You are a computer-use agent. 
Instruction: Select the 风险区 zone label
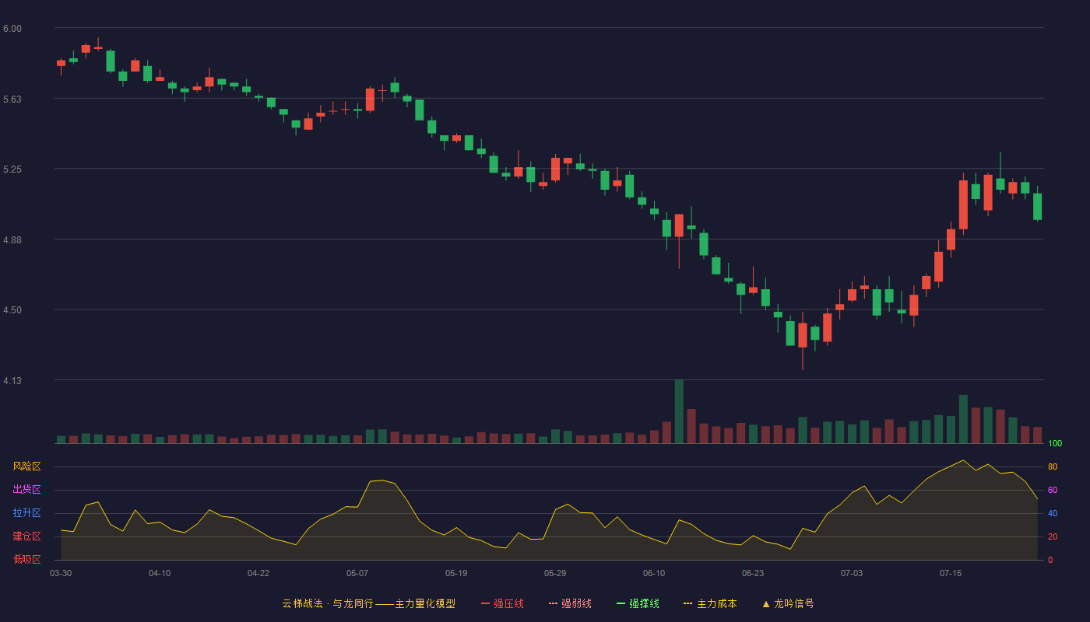pyautogui.click(x=27, y=466)
